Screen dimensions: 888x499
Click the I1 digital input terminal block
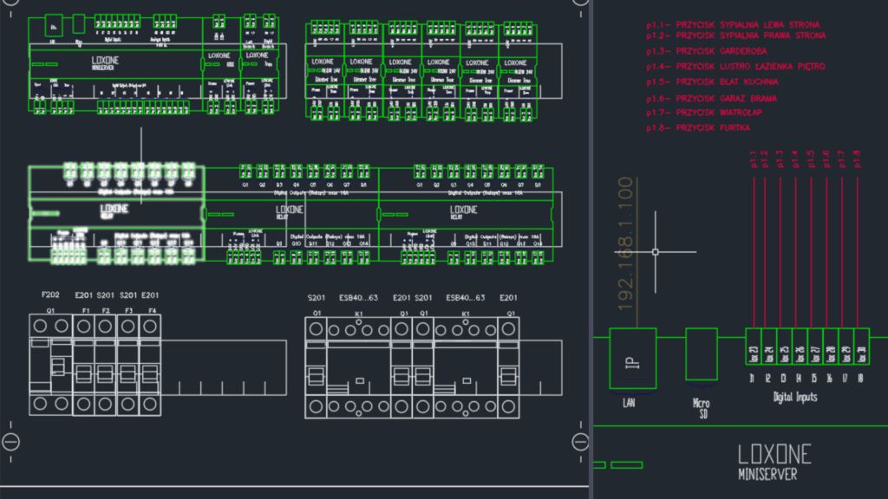point(752,351)
